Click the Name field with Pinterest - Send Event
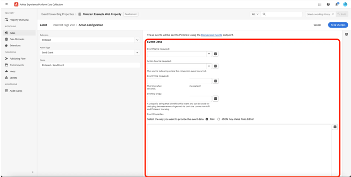This screenshot has width=351, height=177. tap(90, 65)
